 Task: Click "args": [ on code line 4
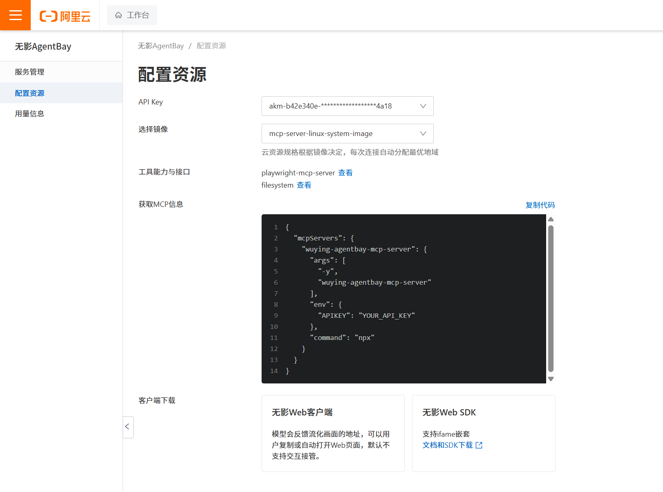(x=328, y=260)
